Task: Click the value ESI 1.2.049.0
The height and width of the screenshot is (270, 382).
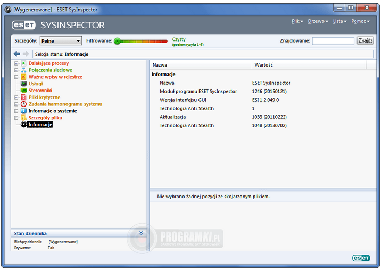Action: pos(265,100)
